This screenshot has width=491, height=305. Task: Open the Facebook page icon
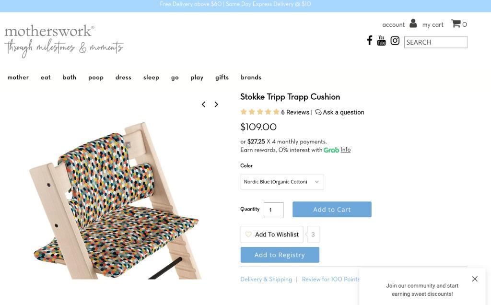point(370,40)
